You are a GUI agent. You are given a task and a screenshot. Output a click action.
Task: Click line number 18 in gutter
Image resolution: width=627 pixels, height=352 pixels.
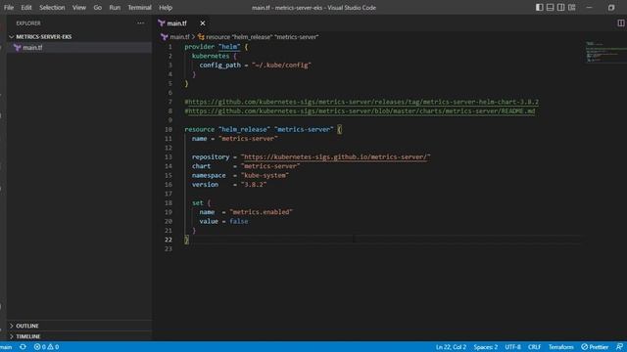[169, 202]
